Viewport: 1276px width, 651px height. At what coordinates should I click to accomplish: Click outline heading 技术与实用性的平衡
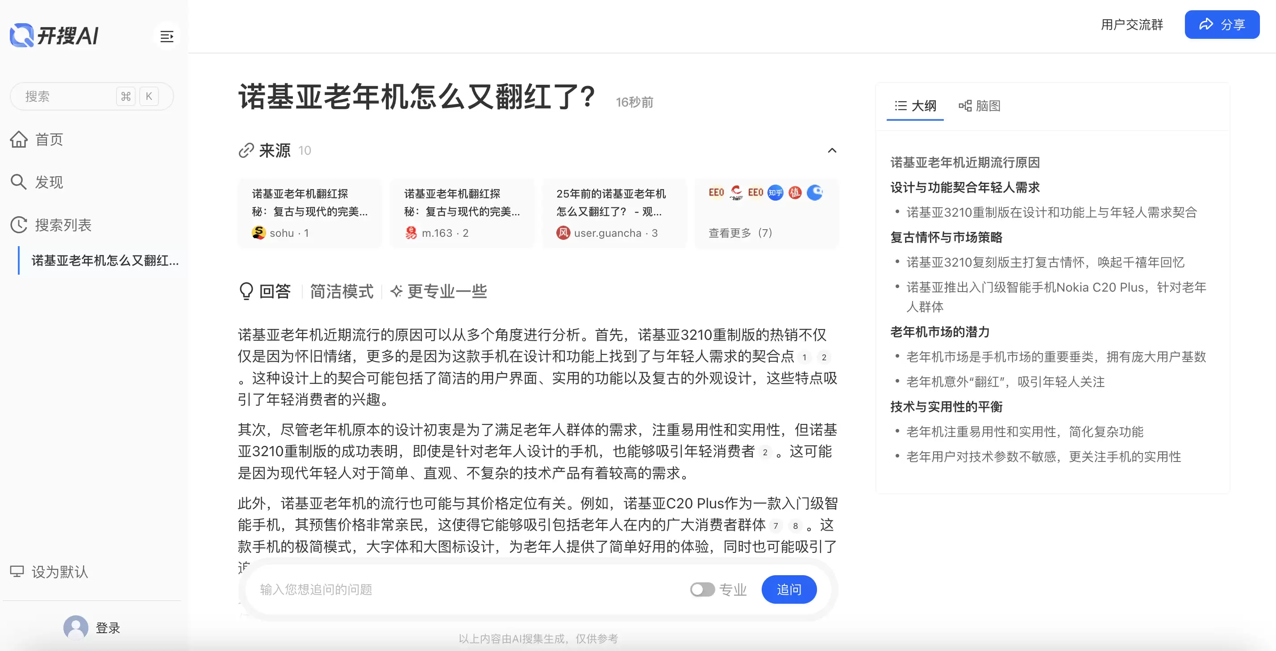[946, 407]
